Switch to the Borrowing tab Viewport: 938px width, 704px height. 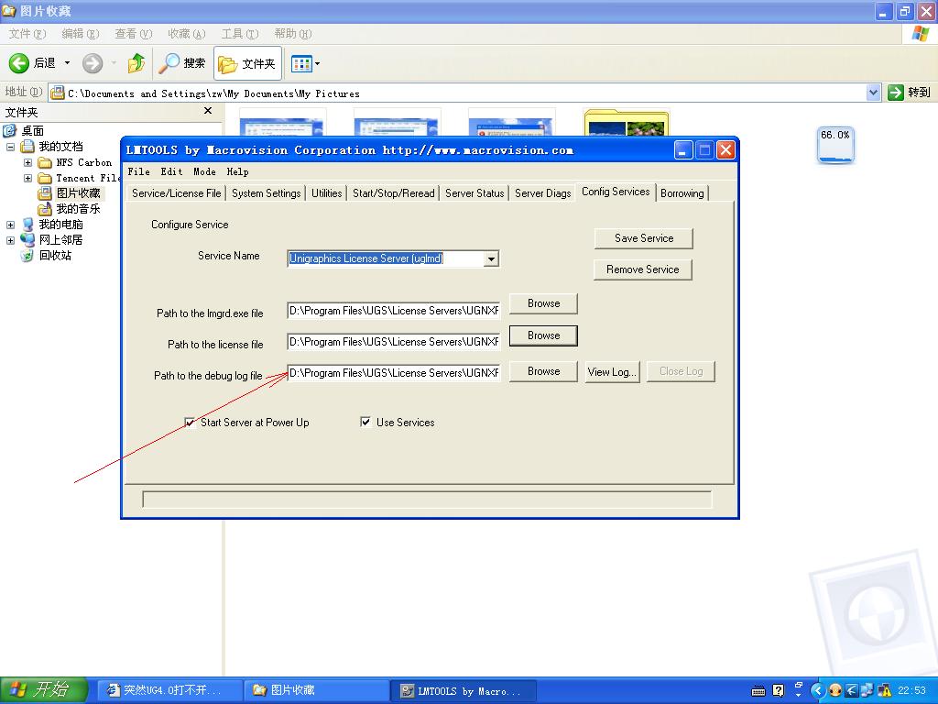682,192
